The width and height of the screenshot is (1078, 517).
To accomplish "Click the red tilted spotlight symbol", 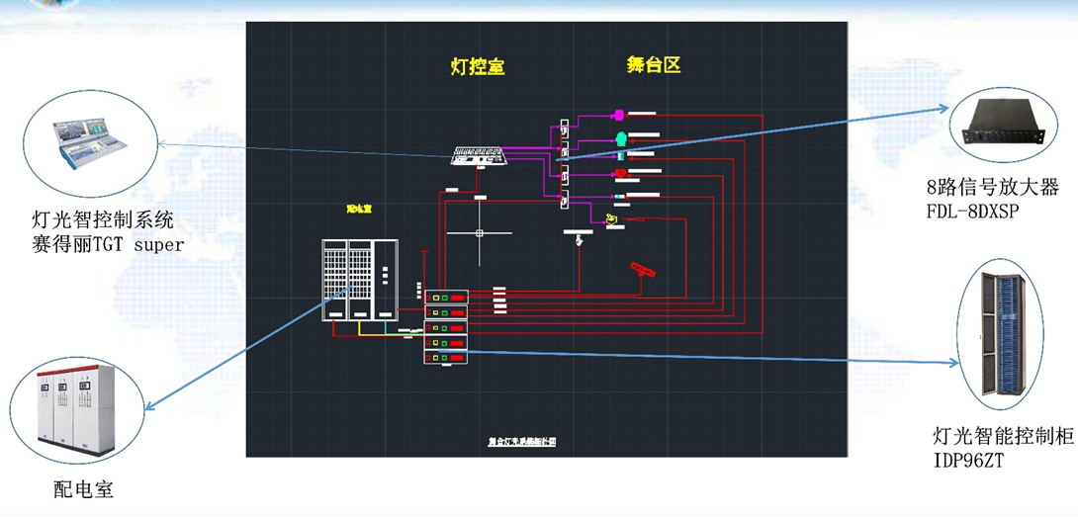I will tap(644, 269).
